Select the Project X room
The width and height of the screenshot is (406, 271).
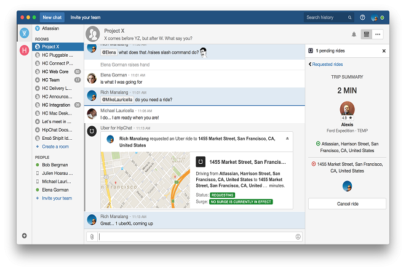[x=58, y=47]
